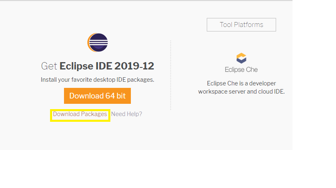Click the Eclipse Che logo icon
The image size is (336, 188).
(x=241, y=58)
